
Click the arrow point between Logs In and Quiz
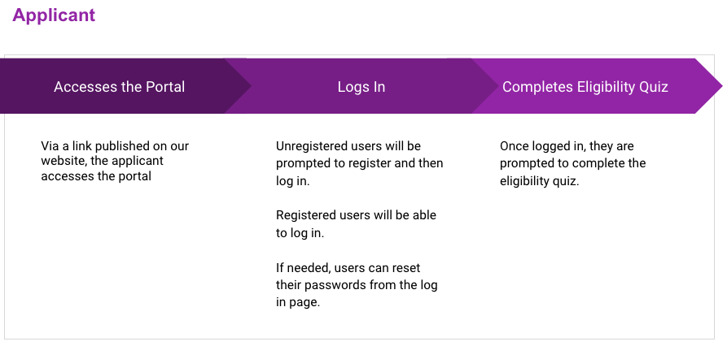point(487,86)
